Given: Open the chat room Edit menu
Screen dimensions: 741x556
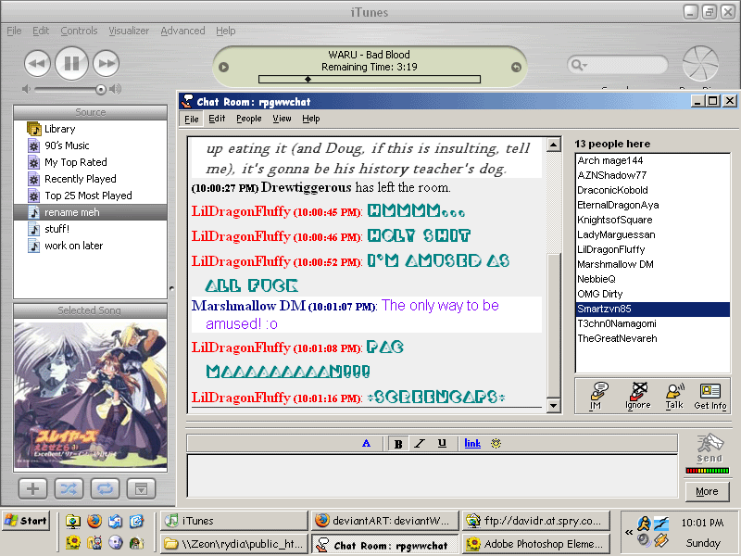Looking at the screenshot, I should pyautogui.click(x=217, y=119).
